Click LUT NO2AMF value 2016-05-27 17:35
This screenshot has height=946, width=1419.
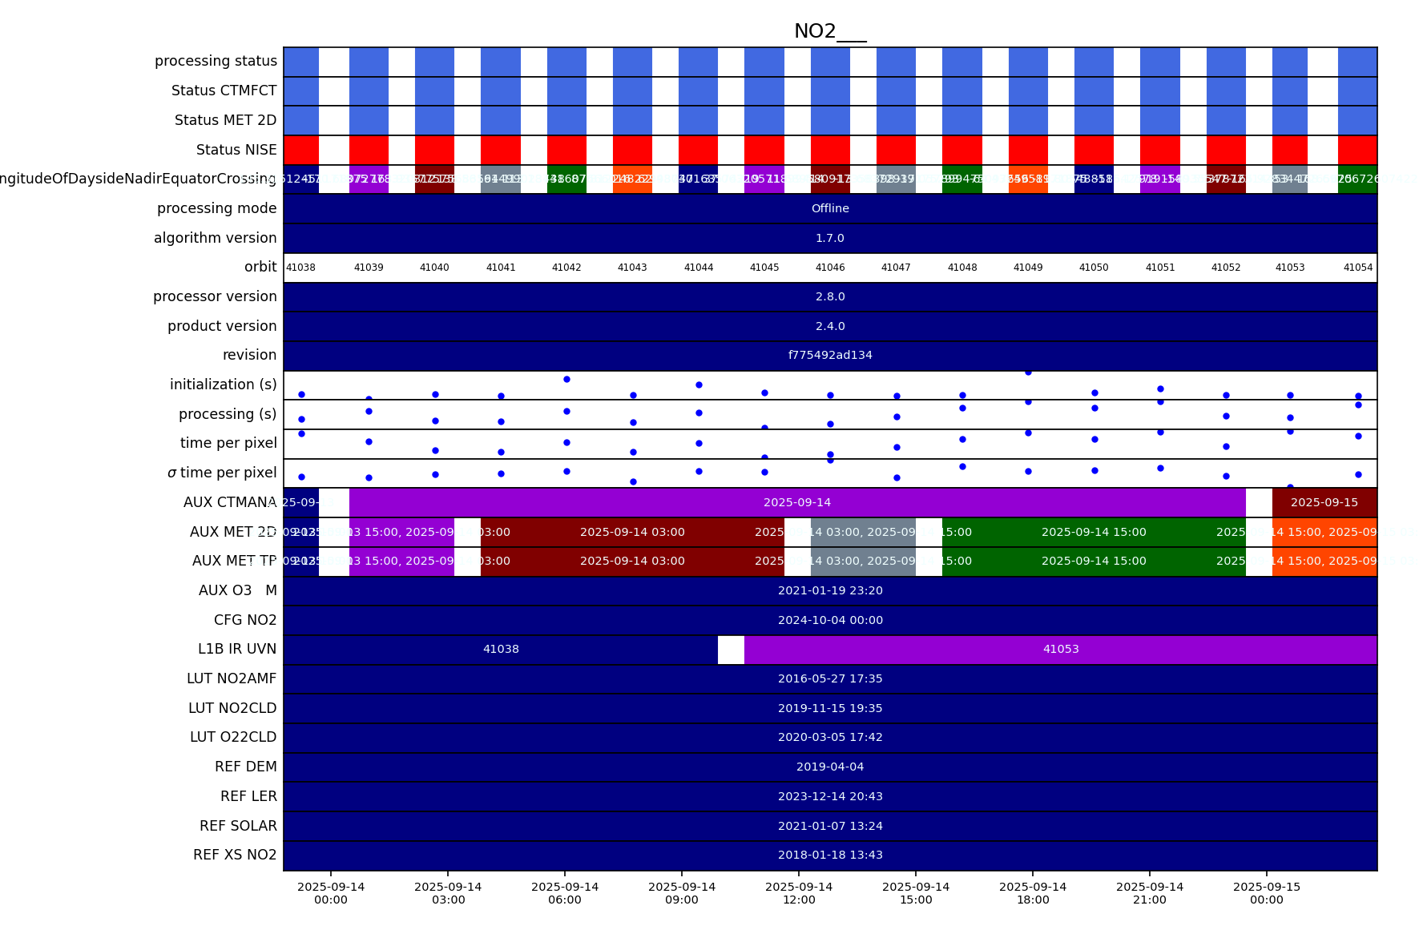click(x=830, y=678)
